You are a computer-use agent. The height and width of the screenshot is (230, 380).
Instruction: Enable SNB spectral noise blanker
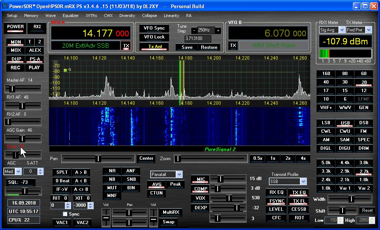click(x=131, y=179)
